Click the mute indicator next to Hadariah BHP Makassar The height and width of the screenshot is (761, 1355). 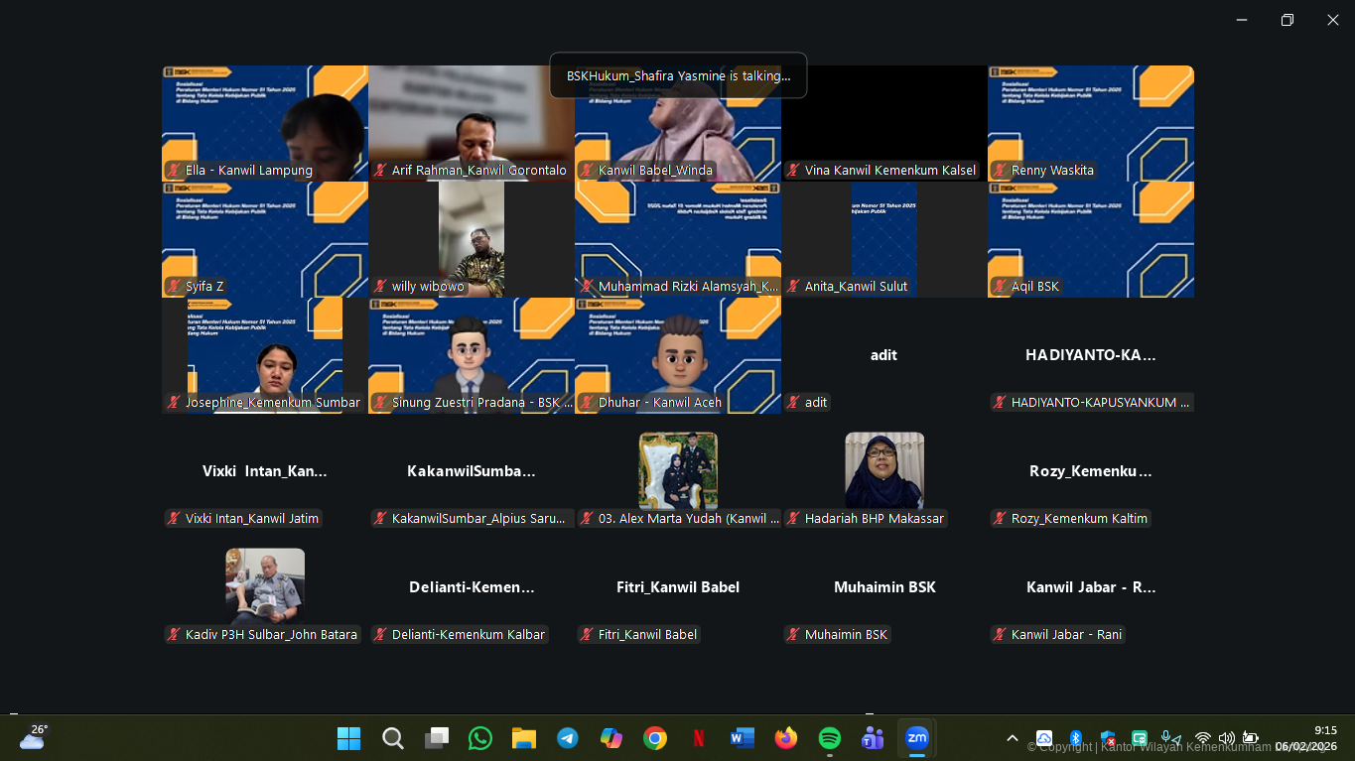(792, 518)
